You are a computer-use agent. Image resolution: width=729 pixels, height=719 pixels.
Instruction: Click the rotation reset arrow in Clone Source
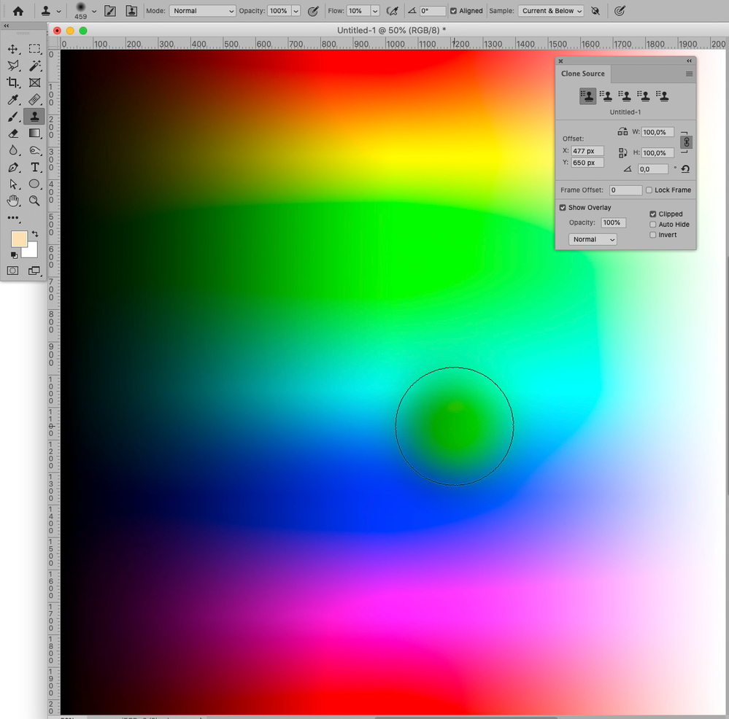[x=684, y=168]
